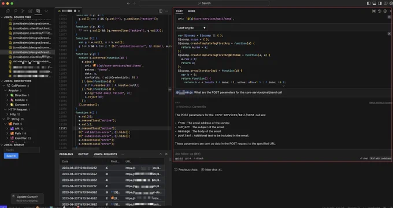Image resolution: width=393 pixels, height=208 pixels.
Task: Toggle the bottom panel layout icon
Action: pos(374,3)
